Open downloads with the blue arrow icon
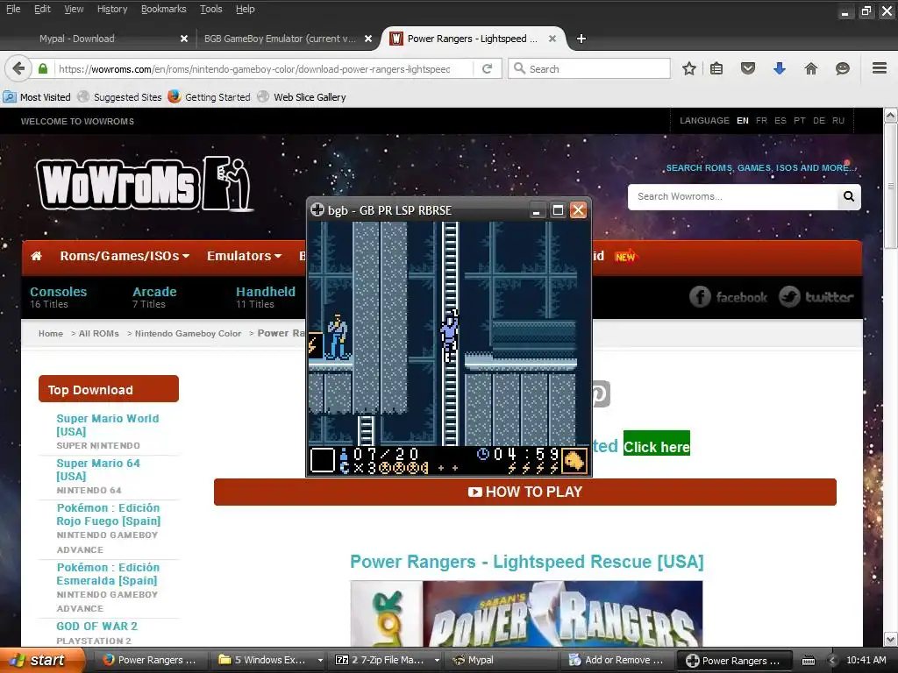 780,68
